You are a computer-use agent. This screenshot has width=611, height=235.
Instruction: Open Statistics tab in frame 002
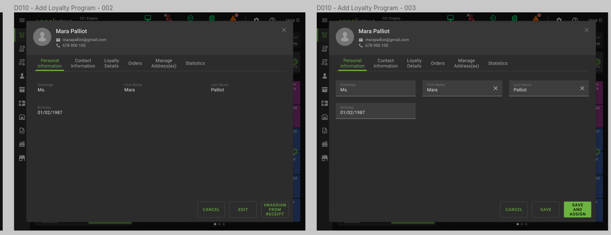(x=195, y=63)
